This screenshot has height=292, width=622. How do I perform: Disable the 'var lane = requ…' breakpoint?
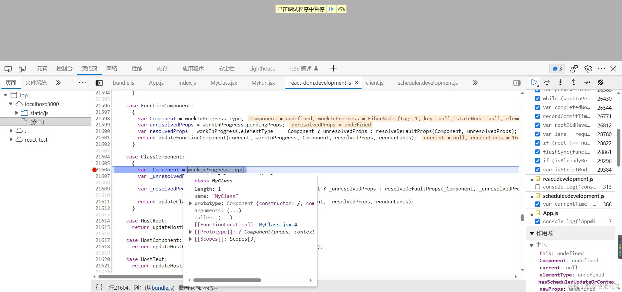pyautogui.click(x=537, y=134)
